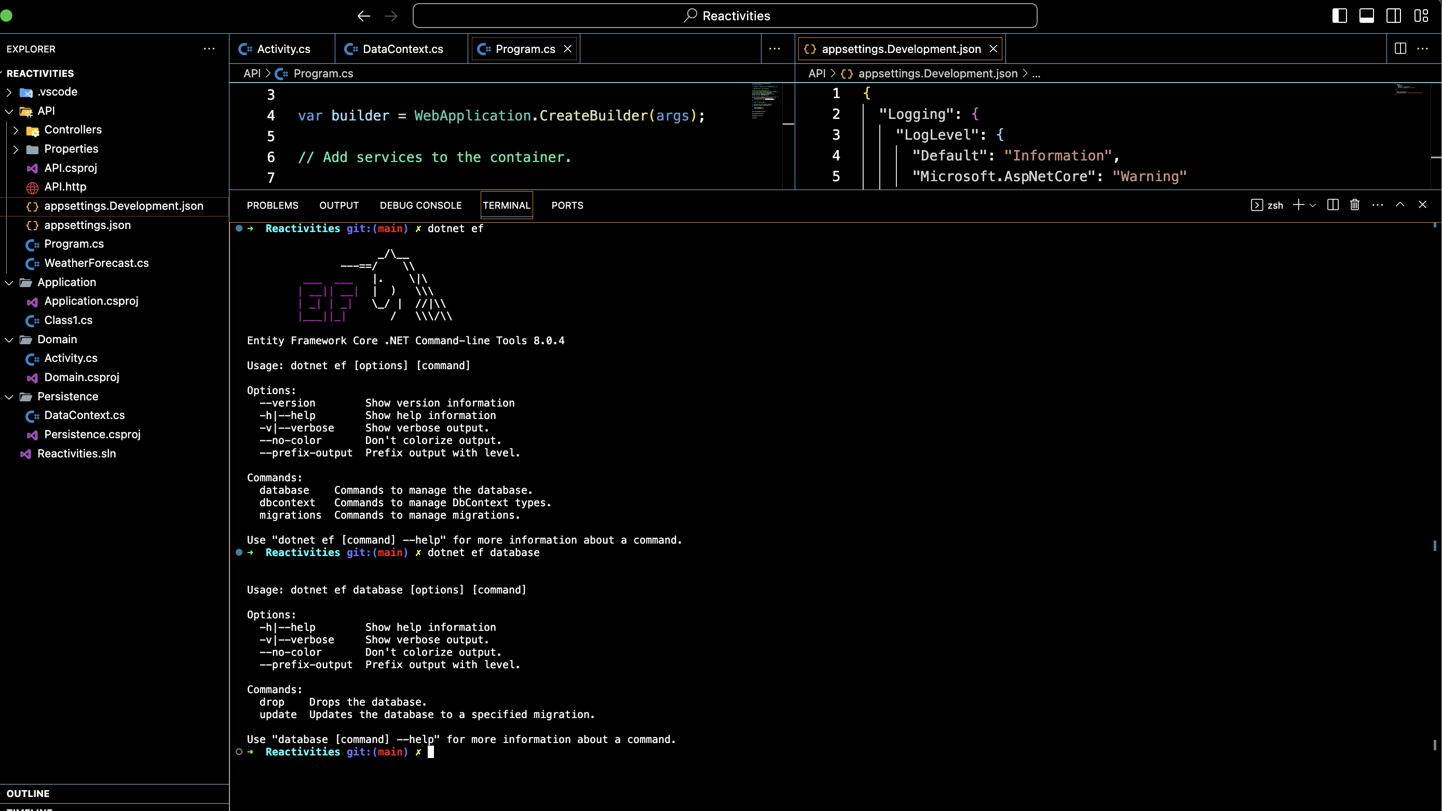Click the Program.cs breadcrumb link
1442x811 pixels.
coord(323,73)
